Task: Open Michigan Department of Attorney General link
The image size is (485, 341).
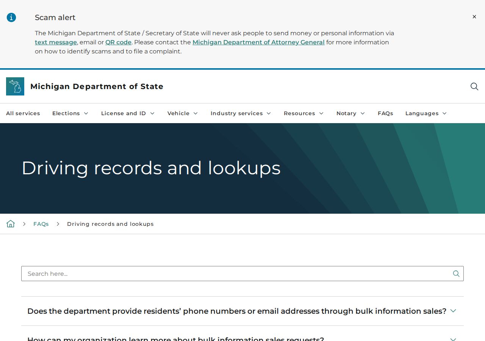Action: point(258,42)
